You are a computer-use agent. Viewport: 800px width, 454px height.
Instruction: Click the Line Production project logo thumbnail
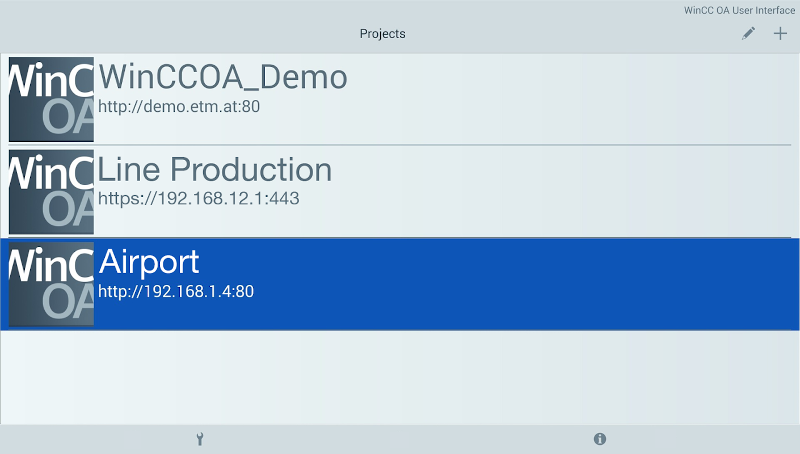pos(51,192)
